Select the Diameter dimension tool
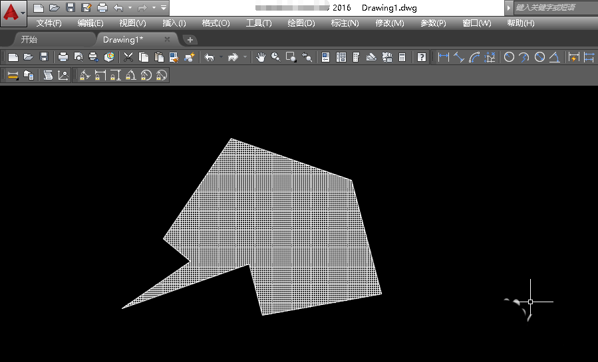Screen dimensions: 598x362 point(539,57)
